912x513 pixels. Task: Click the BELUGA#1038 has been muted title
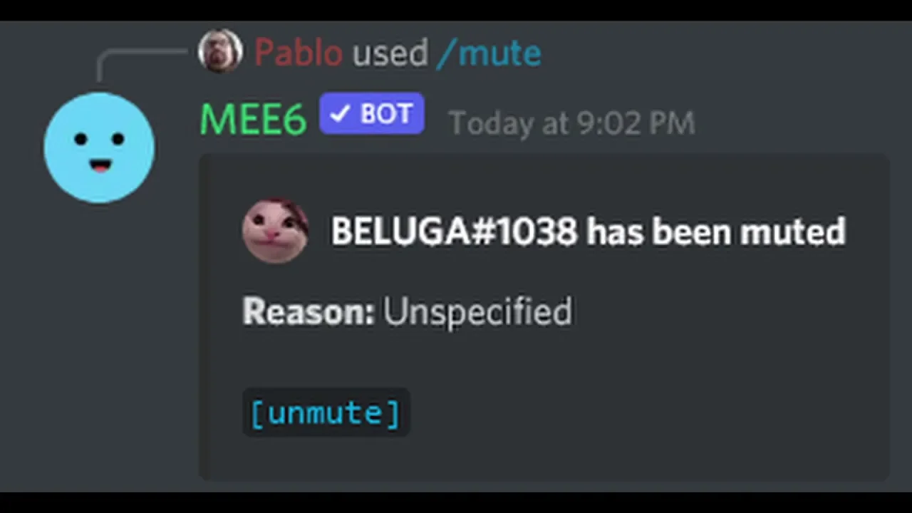pos(588,232)
